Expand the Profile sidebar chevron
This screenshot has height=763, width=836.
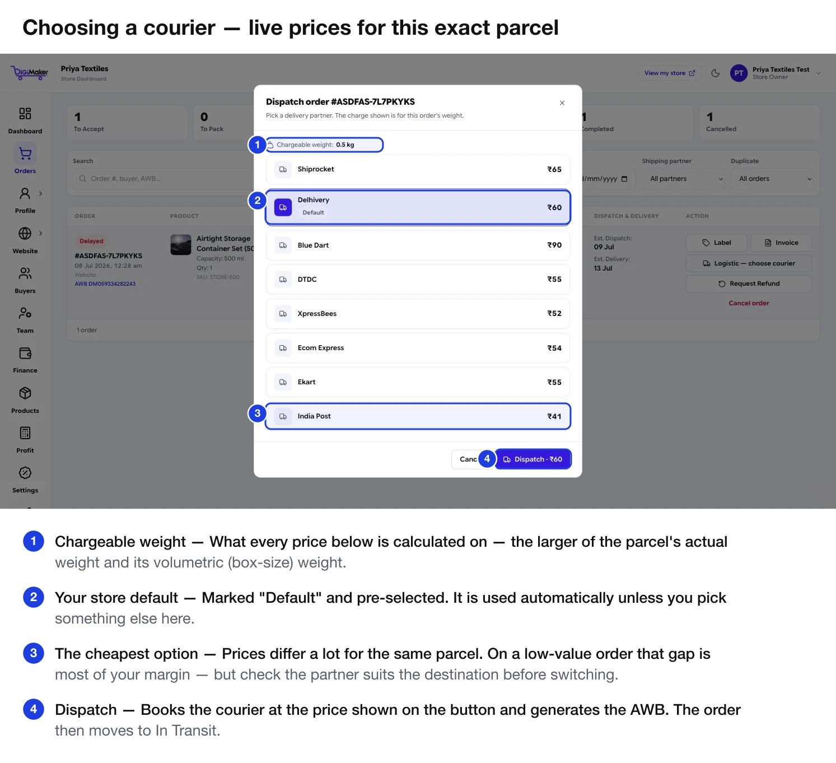coord(40,193)
